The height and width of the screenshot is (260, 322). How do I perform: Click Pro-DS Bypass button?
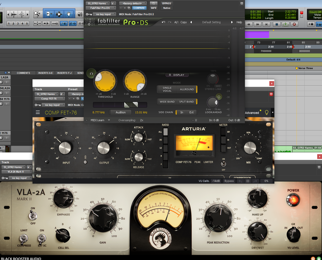click(x=167, y=3)
